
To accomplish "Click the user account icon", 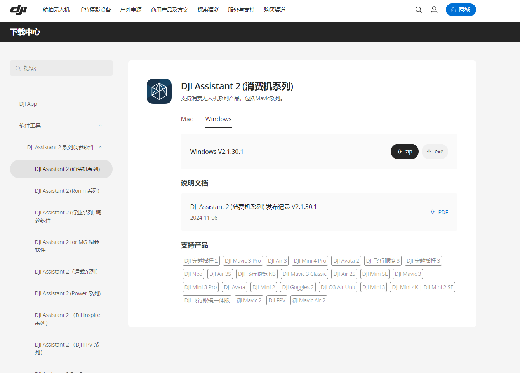I will (x=434, y=10).
